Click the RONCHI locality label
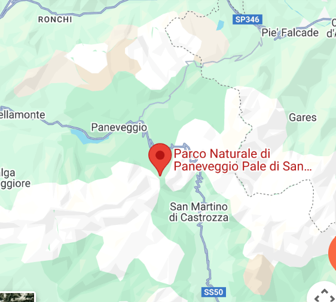The image size is (336, 302). pos(55,20)
